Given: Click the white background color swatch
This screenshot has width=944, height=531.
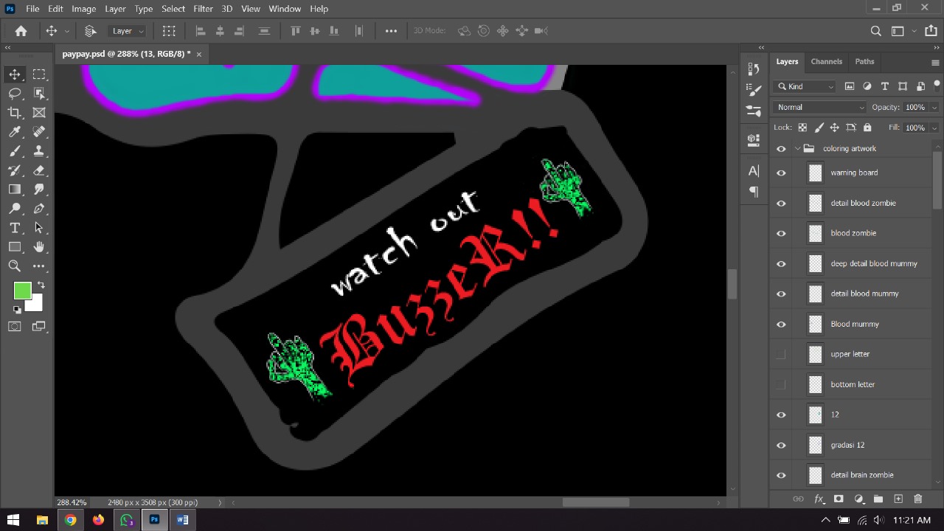Looking at the screenshot, I should (36, 304).
